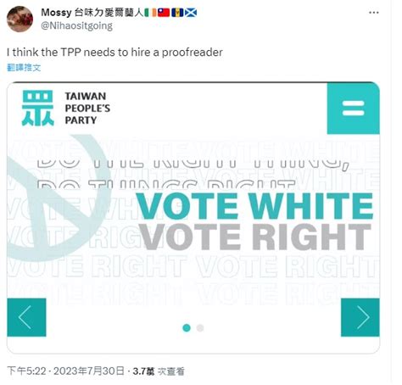Image resolution: width=402 pixels, height=385 pixels.
Task: Click the Taiwan flag emoji in name
Action: pyautogui.click(x=164, y=13)
